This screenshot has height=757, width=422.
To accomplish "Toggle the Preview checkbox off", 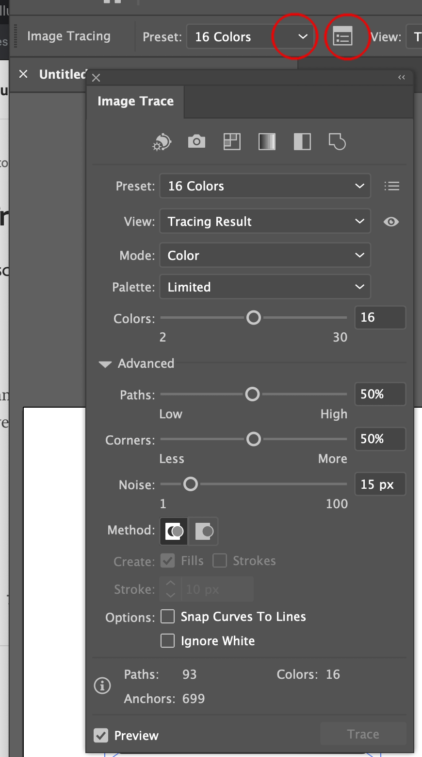I will click(101, 736).
